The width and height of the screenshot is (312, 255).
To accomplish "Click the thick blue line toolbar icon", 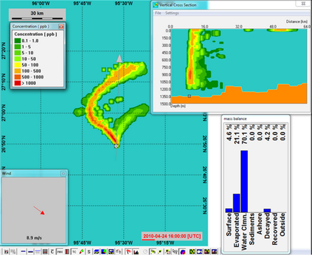I will (31, 252).
